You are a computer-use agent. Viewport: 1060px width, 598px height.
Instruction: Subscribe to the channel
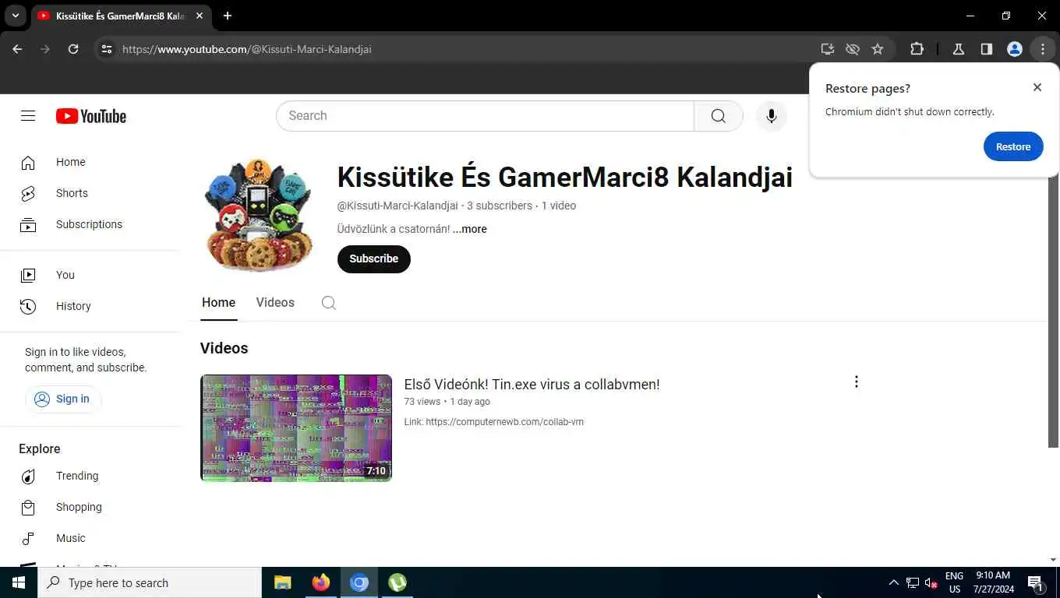coord(373,259)
